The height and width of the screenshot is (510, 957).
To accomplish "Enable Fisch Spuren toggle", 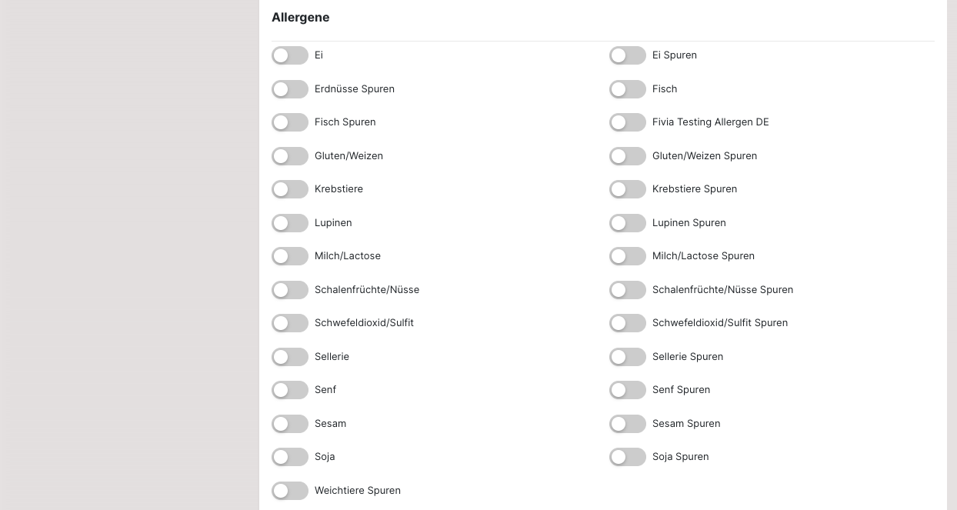I will coord(290,122).
